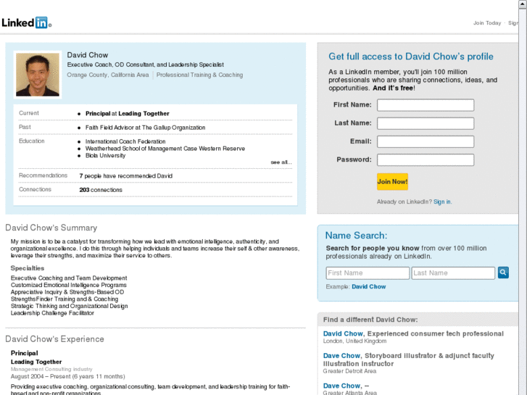Screen dimensions: 527x395
Task: Click David Chow's Experience heading
Action: (x=54, y=339)
